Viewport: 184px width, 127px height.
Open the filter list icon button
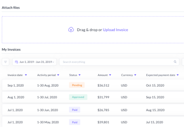pos(6,62)
